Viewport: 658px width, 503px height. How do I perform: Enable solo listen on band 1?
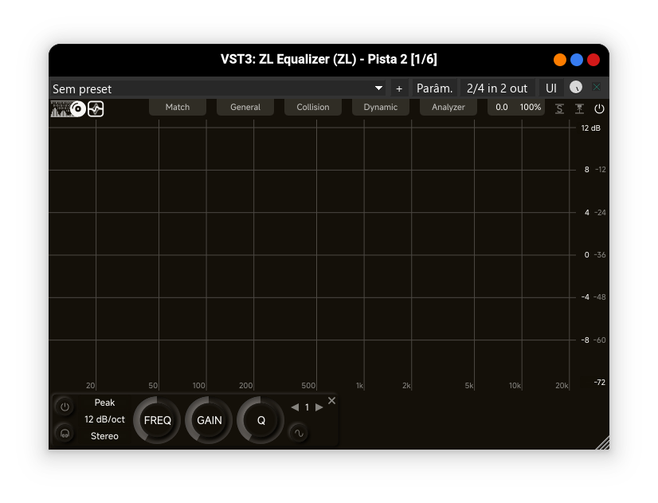[x=64, y=433]
